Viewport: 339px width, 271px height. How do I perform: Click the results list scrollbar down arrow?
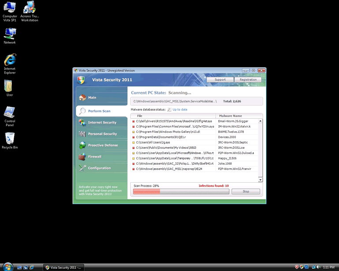pyautogui.click(x=260, y=180)
